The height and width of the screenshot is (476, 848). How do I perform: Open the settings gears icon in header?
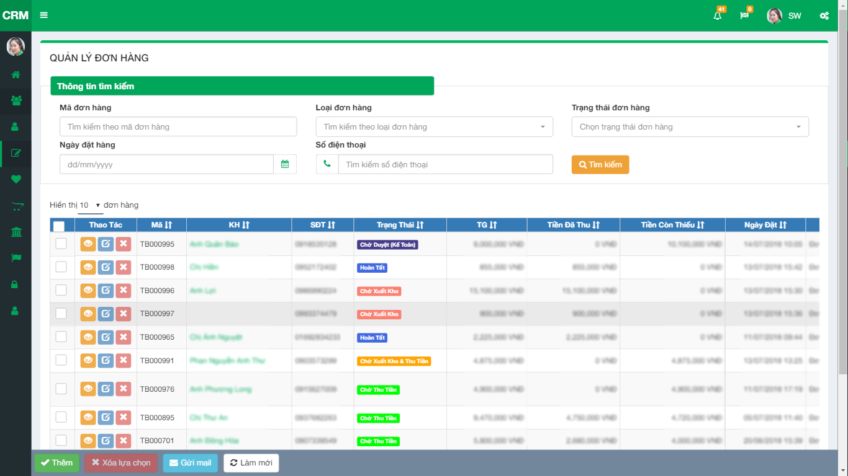coord(824,16)
